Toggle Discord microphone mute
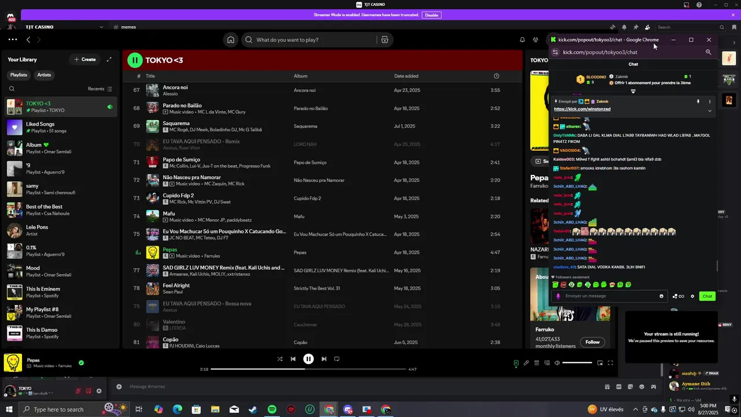Screen dimensions: 741x417 pyautogui.click(x=78, y=391)
